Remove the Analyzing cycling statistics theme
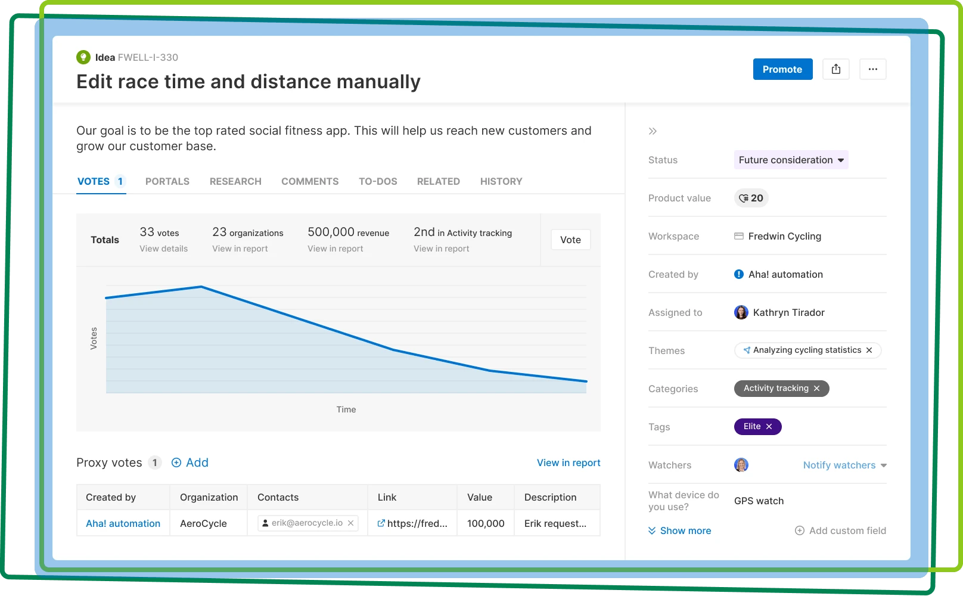The height and width of the screenshot is (596, 963). click(869, 350)
